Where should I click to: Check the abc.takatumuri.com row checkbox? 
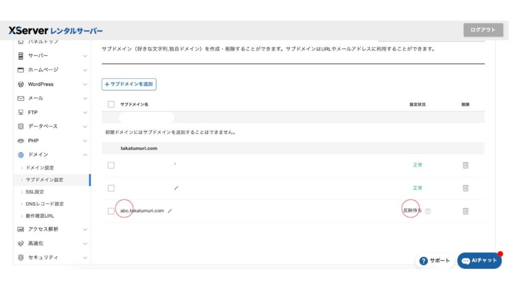(111, 211)
